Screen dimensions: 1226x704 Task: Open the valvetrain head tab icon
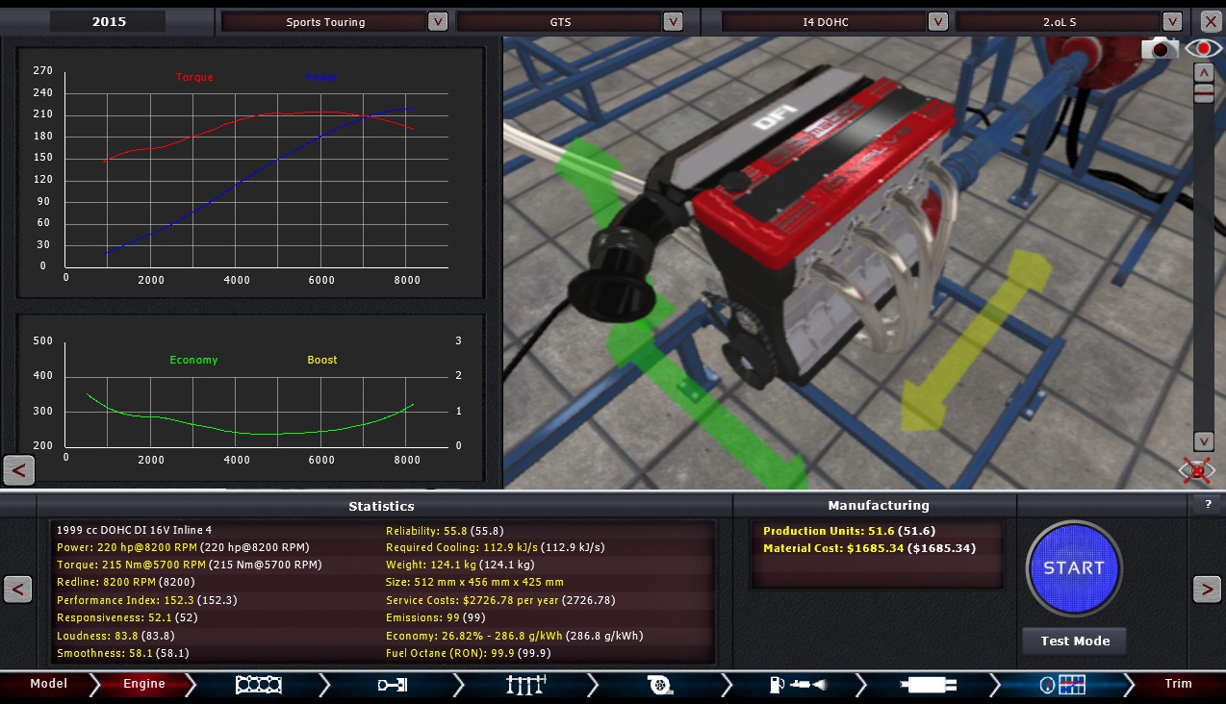click(x=526, y=684)
